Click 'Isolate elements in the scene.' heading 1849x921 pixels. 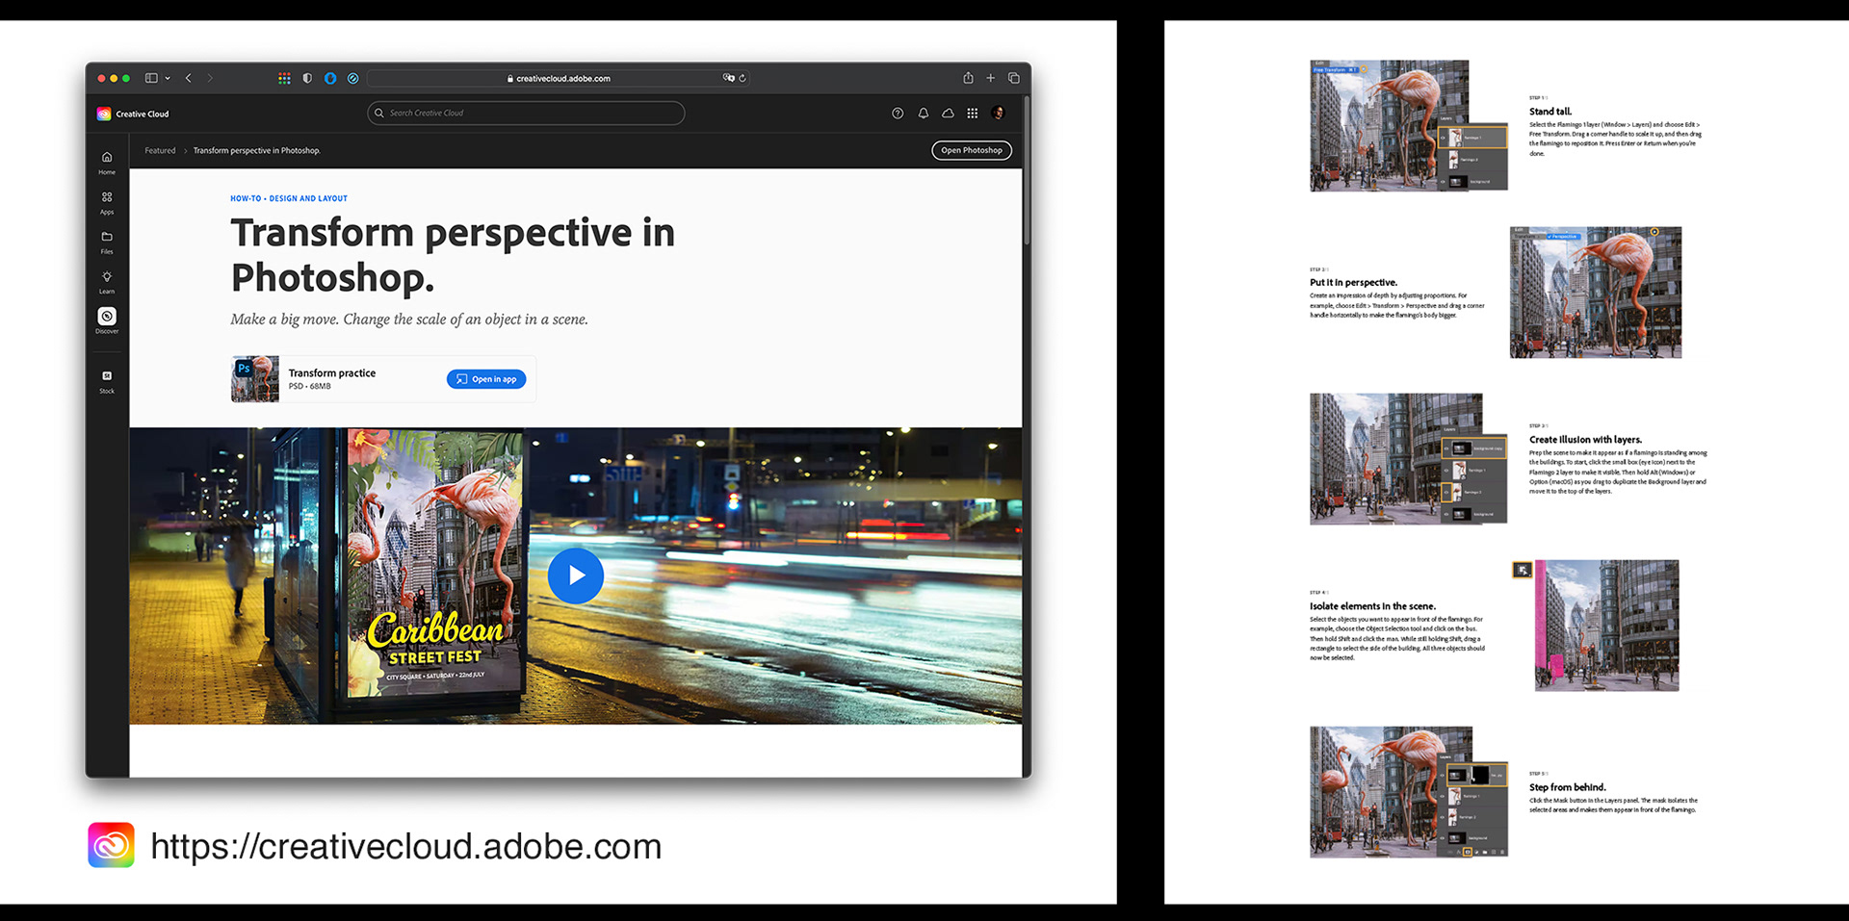coord(1372,606)
